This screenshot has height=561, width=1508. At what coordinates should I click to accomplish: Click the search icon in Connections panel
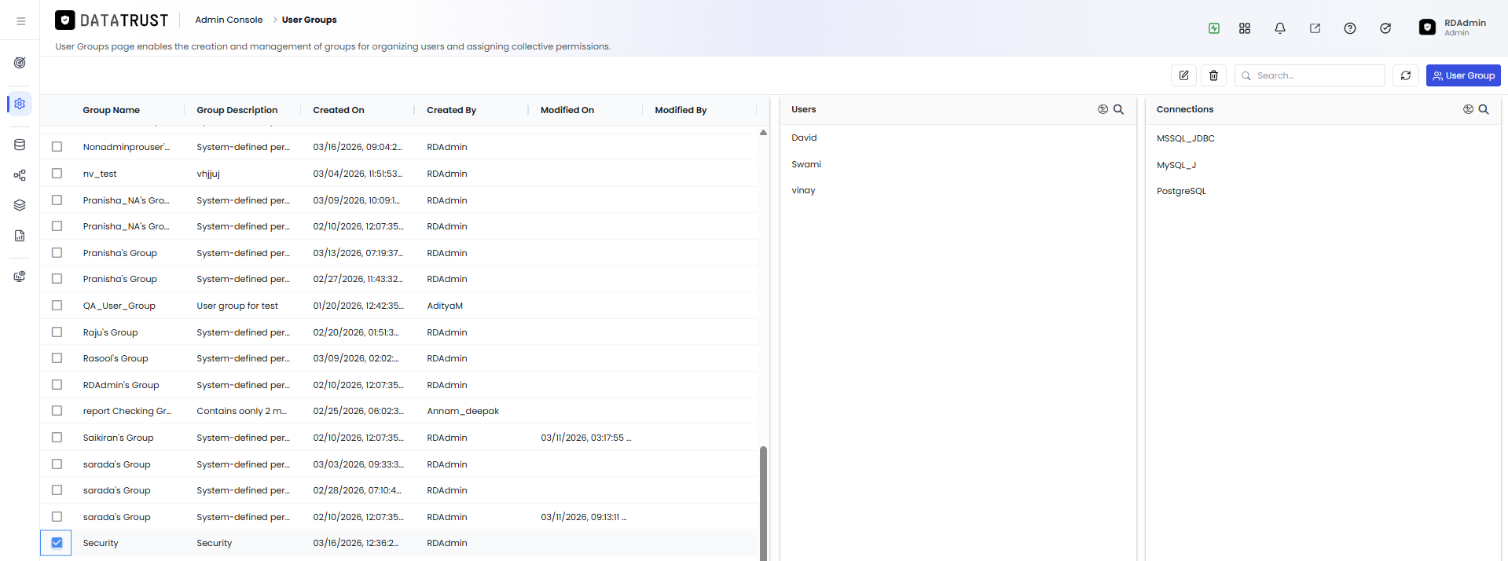click(x=1484, y=109)
